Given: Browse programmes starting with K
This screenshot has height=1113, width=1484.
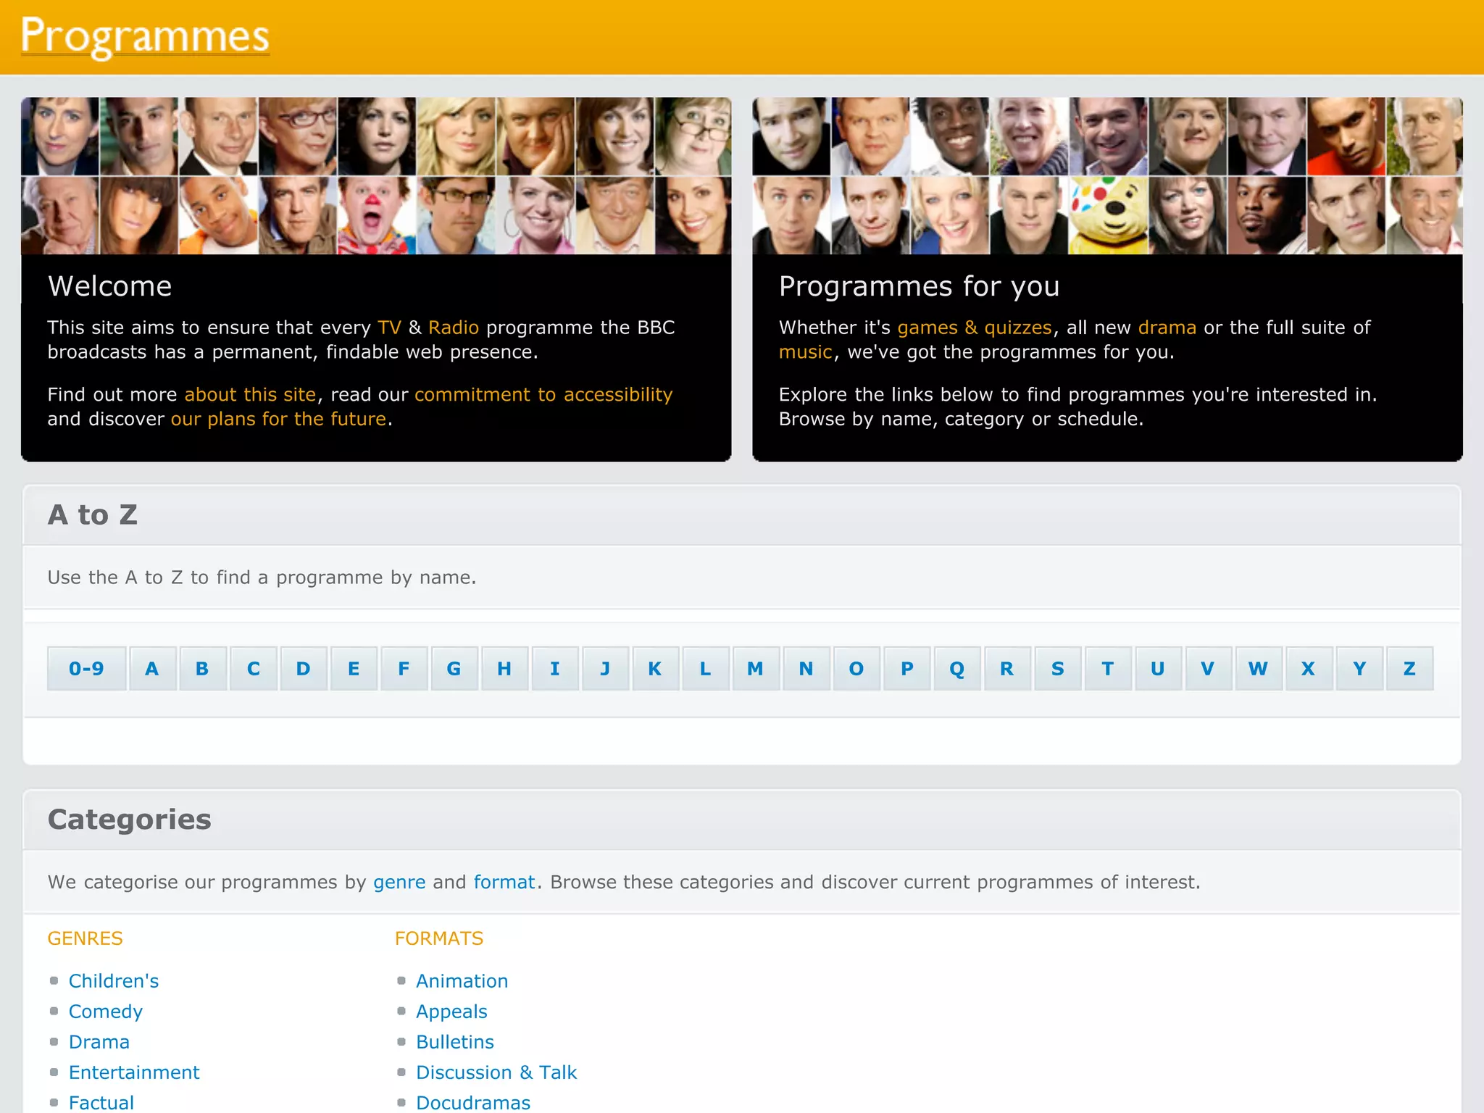Looking at the screenshot, I should (x=655, y=668).
